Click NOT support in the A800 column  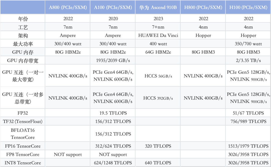68,154
